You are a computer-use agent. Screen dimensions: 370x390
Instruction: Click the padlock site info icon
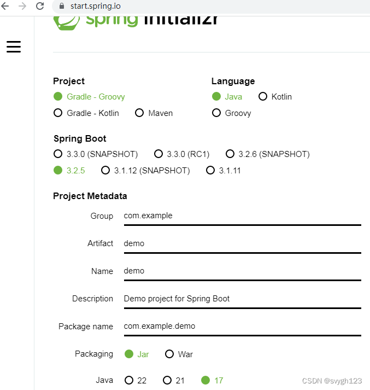pos(62,5)
